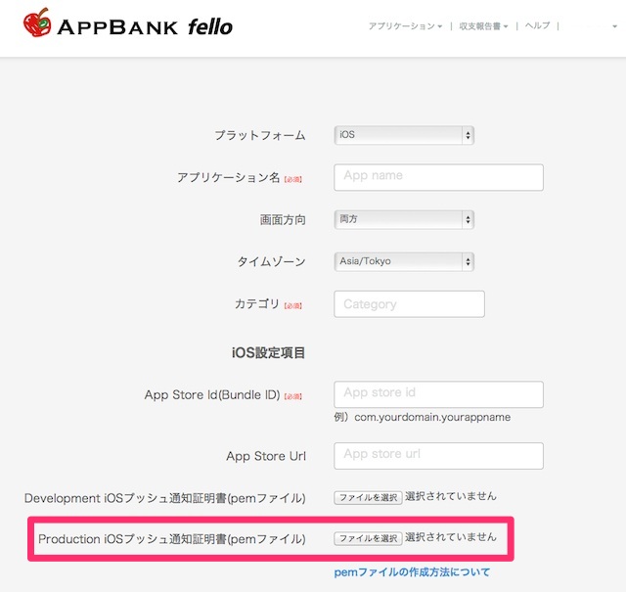
Task: Click the プラットフォーム dropdown stepper arrows
Action: [469, 135]
